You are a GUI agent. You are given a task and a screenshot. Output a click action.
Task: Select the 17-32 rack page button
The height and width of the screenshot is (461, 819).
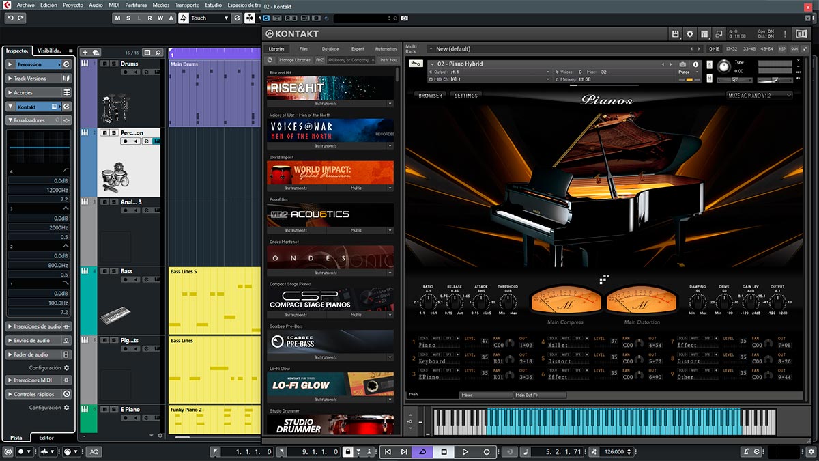point(732,49)
